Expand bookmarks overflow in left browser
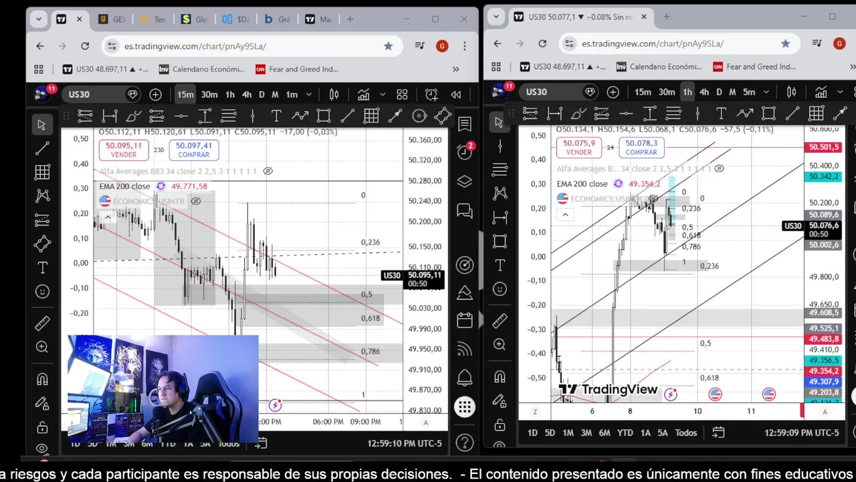856x482 pixels. point(455,69)
